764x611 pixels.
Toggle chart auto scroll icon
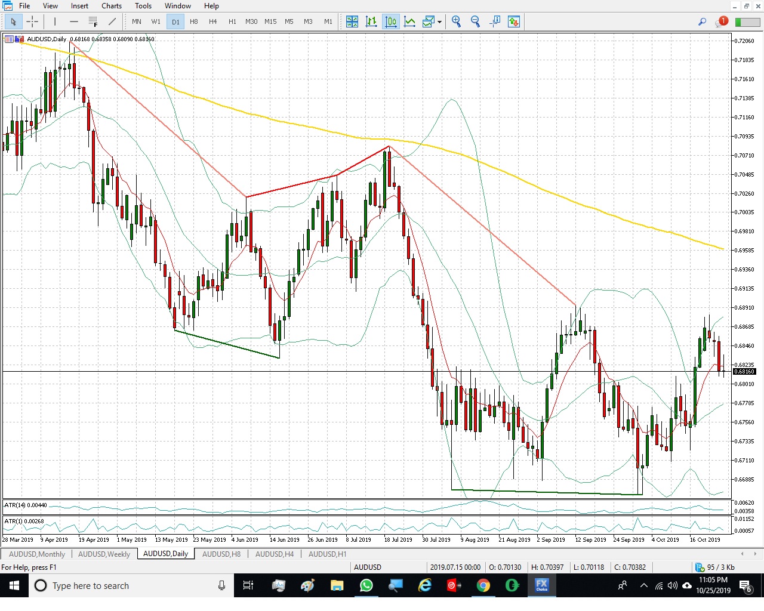pyautogui.click(x=514, y=21)
